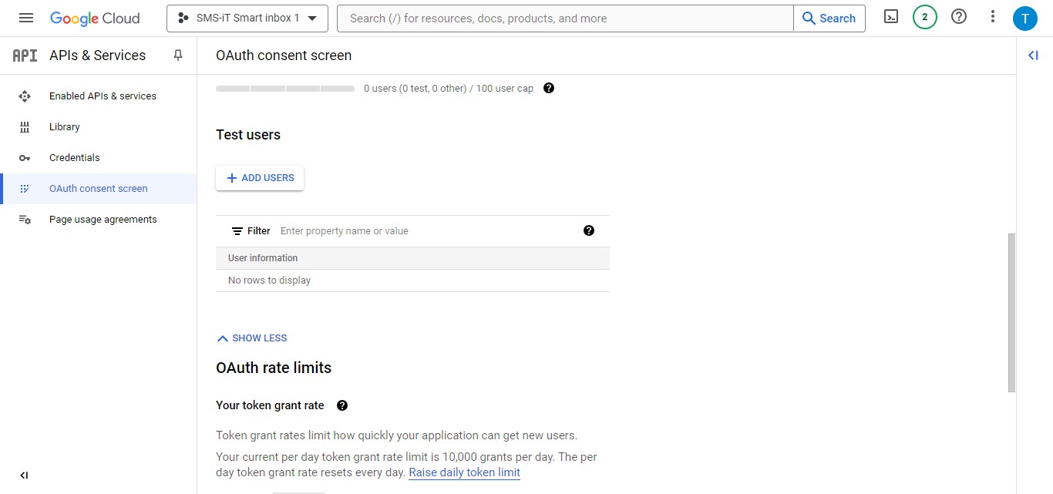1053x494 pixels.
Task: Click the user cap help icon
Action: (548, 88)
